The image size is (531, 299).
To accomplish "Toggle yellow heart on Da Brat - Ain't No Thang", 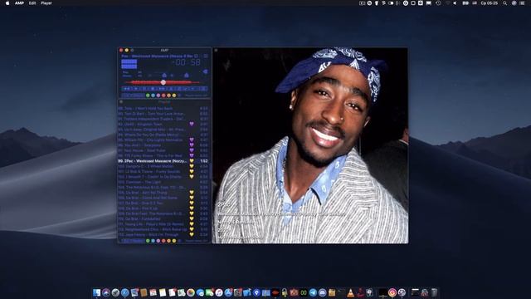I will point(192,193).
